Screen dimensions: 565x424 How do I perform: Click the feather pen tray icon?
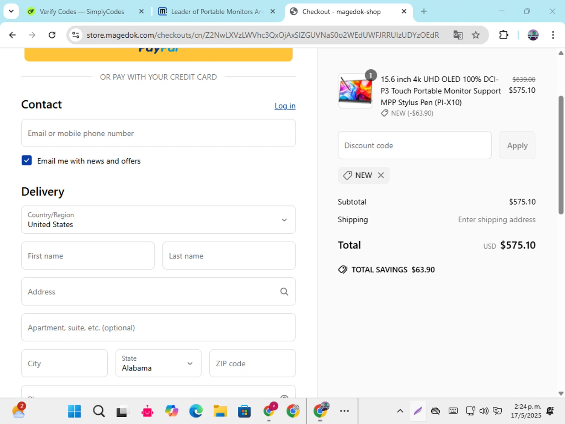click(418, 411)
